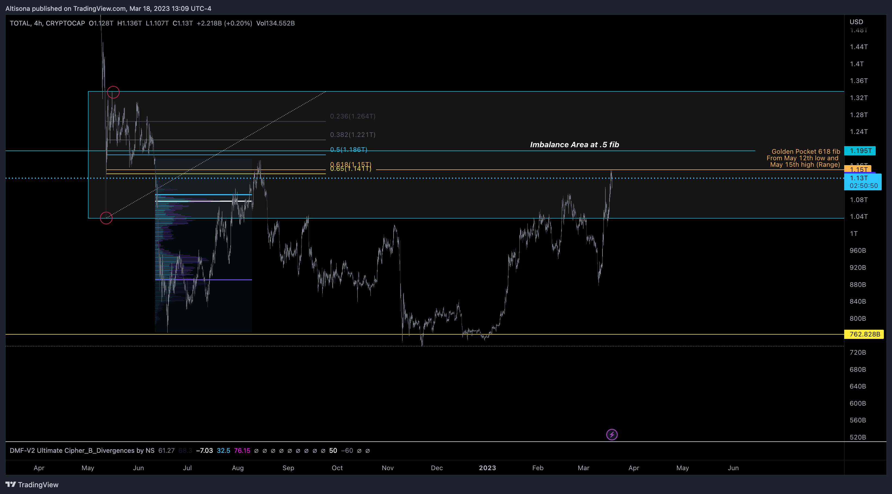Click the 520B tick on price axis
892x494 pixels.
pyautogui.click(x=858, y=437)
